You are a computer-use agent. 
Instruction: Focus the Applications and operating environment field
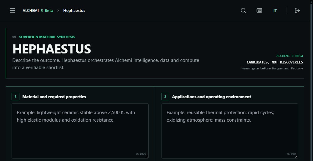point(230,131)
